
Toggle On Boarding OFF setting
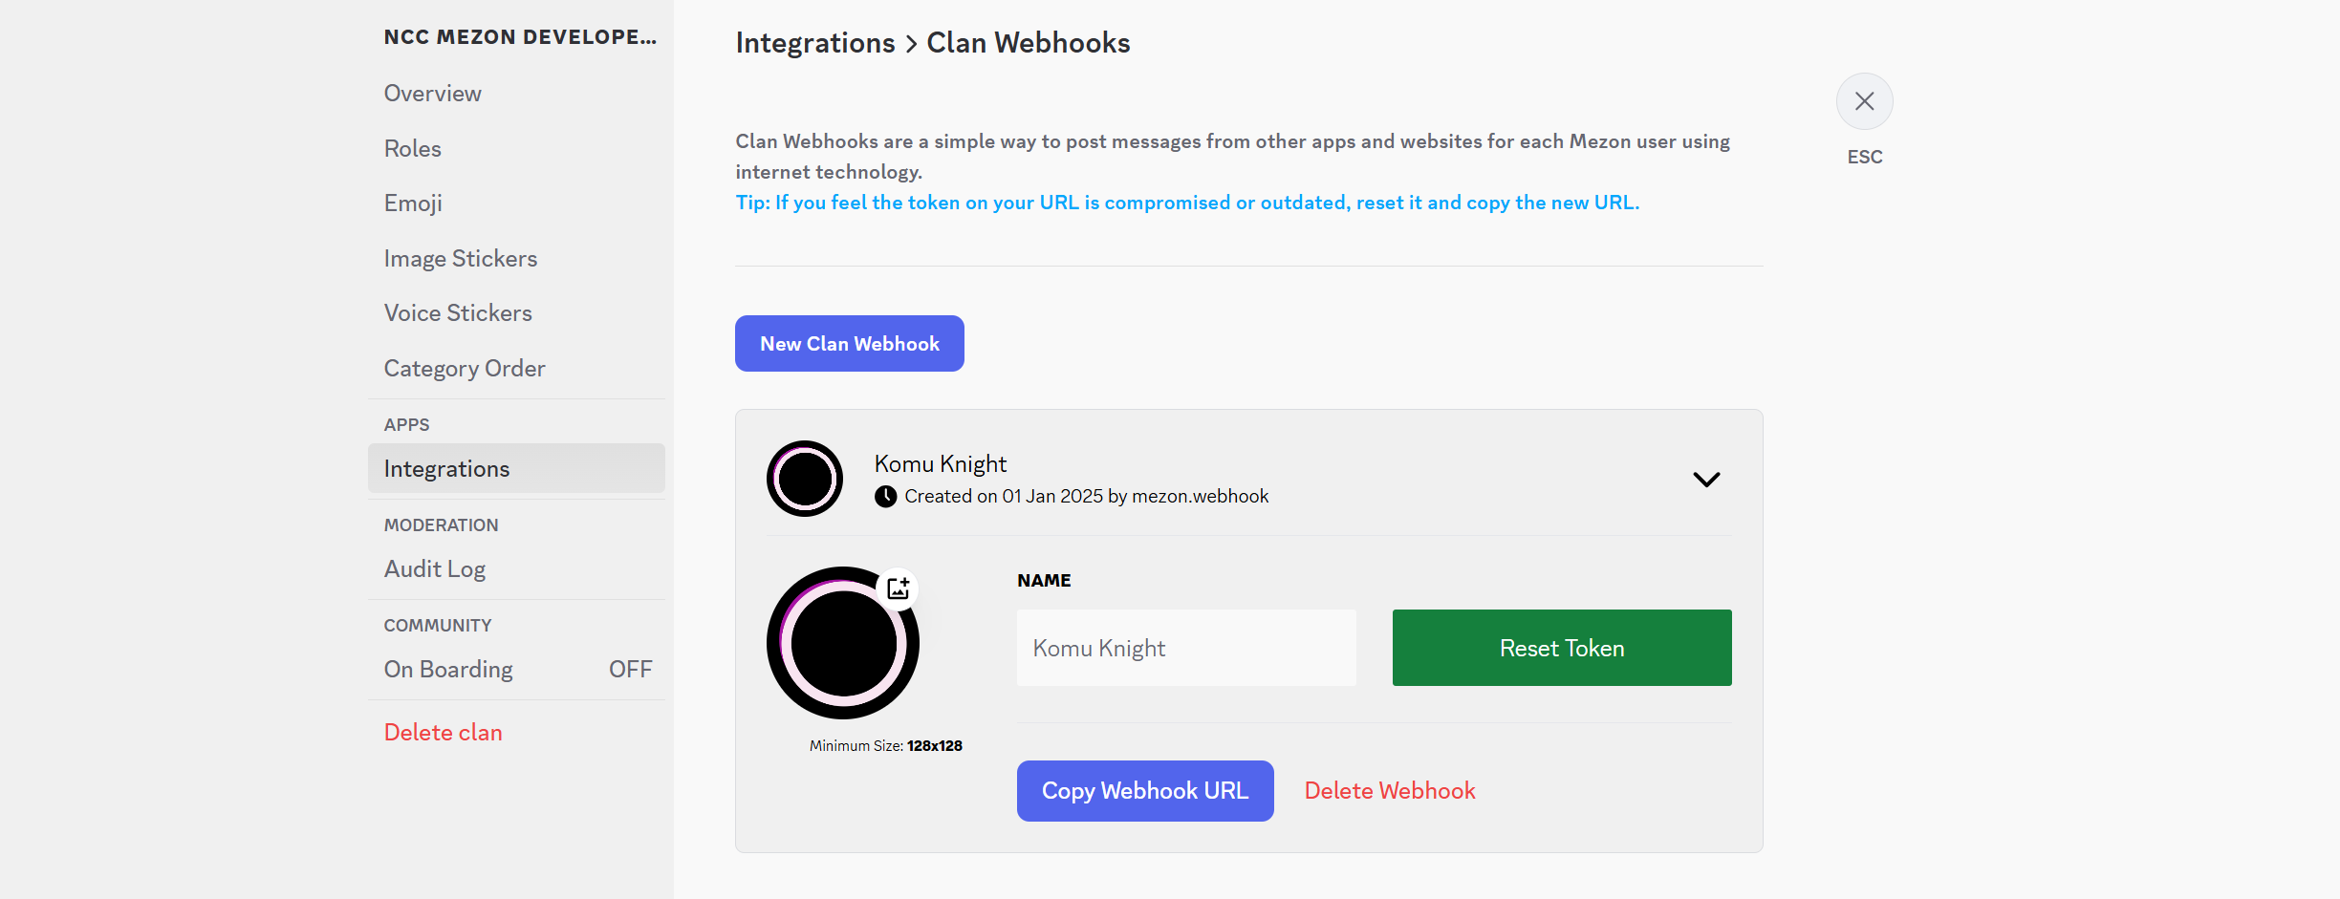[x=629, y=670]
